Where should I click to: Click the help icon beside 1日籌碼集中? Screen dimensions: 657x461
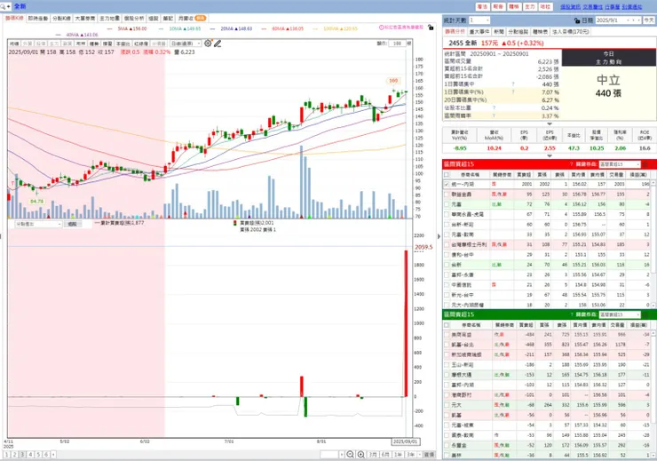513,84
